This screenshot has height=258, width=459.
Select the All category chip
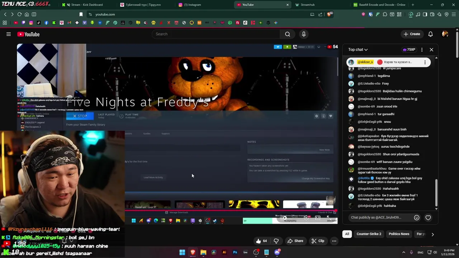(347, 234)
